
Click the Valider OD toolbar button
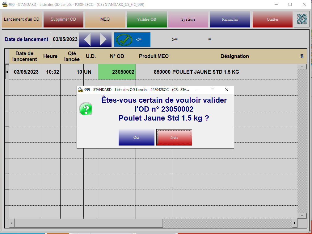click(147, 19)
